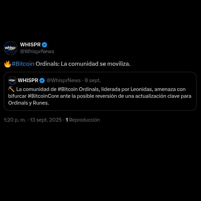Click the blue verified badge beside top WHISPR name

pos(45,45)
